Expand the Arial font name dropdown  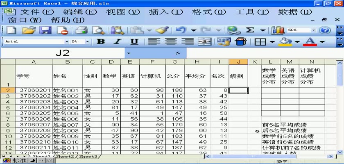tap(67, 41)
